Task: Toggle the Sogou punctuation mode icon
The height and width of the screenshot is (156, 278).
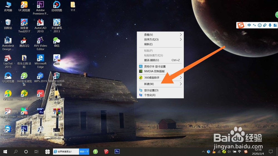Action: (254, 25)
